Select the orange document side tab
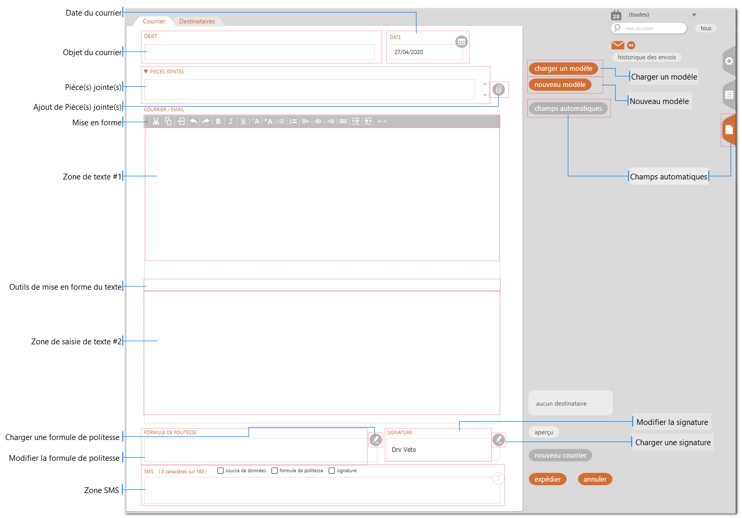The height and width of the screenshot is (518, 742). click(729, 129)
